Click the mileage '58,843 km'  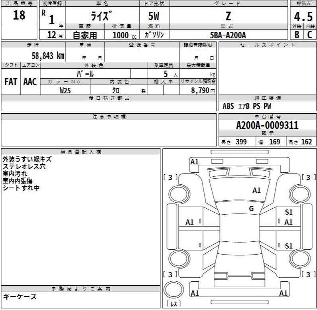48,55
